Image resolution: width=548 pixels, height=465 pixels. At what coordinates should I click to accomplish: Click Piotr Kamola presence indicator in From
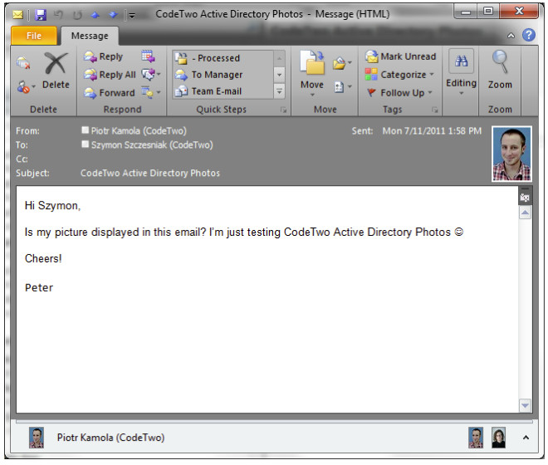click(x=85, y=130)
